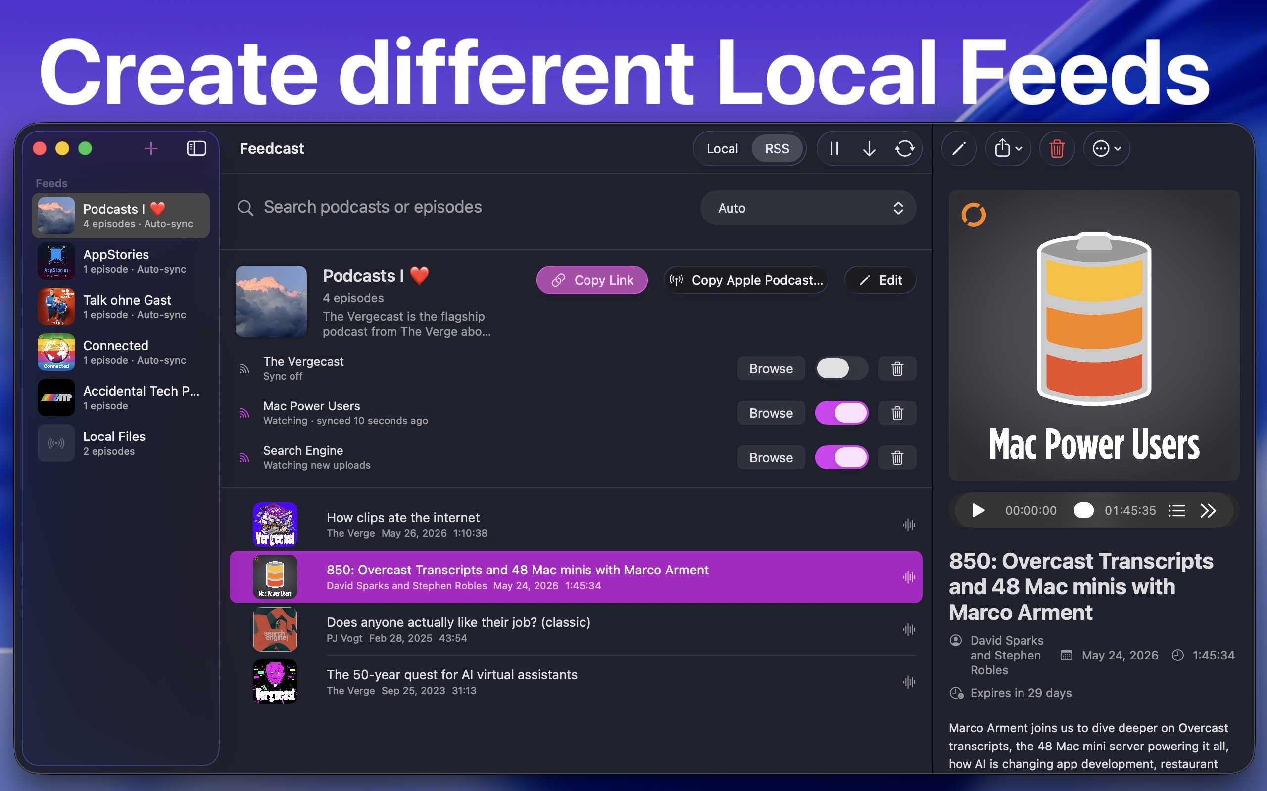This screenshot has height=791, width=1267.
Task: Select Podcasts I feed in sidebar
Action: (x=120, y=216)
